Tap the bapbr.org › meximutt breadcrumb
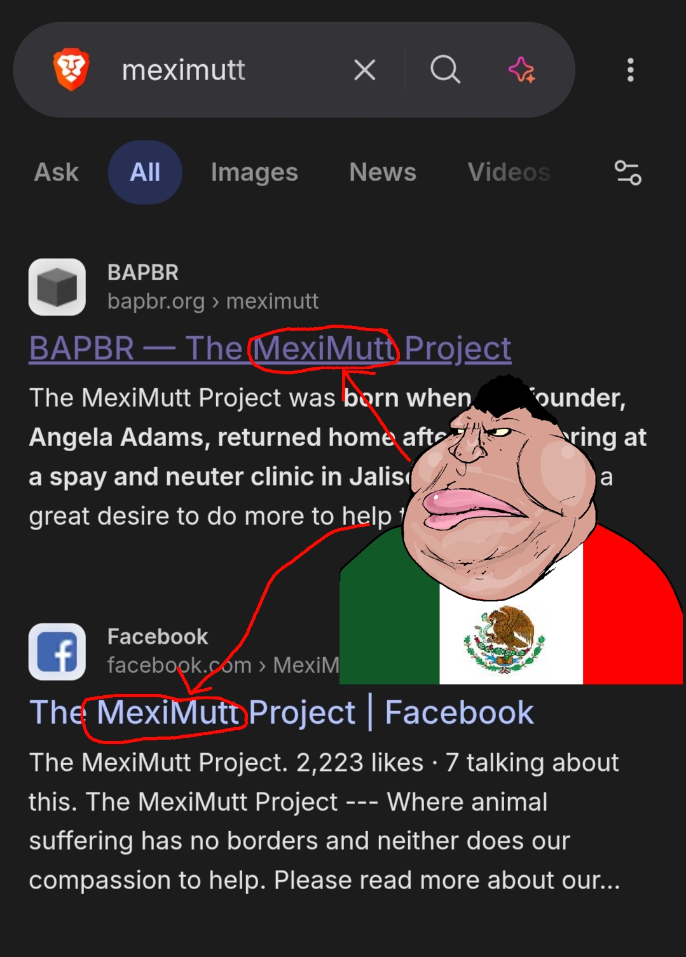Viewport: 686px width, 957px height. tap(213, 301)
